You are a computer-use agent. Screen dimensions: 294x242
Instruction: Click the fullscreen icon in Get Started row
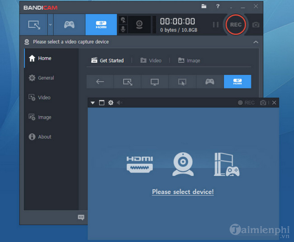click(x=155, y=82)
